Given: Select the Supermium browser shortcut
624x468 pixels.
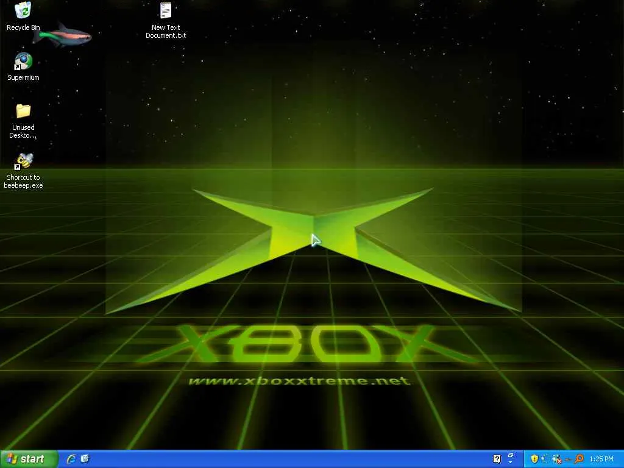Looking at the screenshot, I should [x=23, y=66].
